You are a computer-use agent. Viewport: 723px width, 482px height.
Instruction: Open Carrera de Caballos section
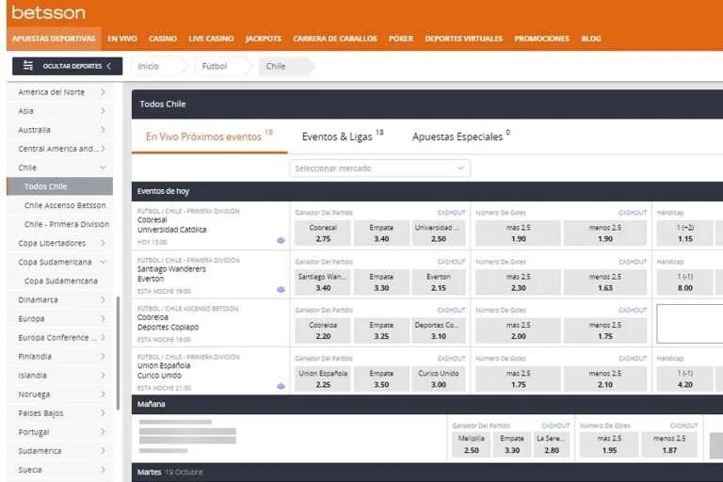click(335, 39)
